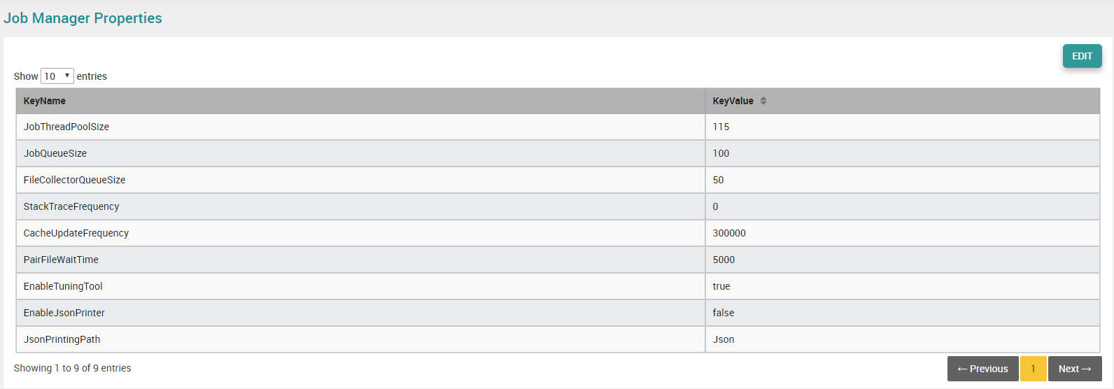Sort by the KeyValue sort arrows icon
Image resolution: width=1114 pixels, height=389 pixels.
763,101
